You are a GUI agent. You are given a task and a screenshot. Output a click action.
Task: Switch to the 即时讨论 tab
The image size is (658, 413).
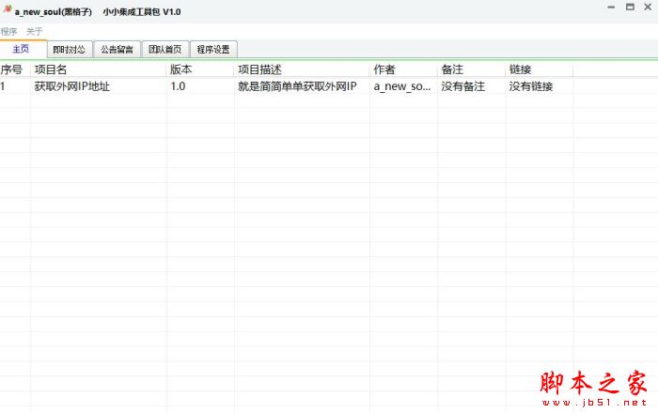[x=70, y=49]
